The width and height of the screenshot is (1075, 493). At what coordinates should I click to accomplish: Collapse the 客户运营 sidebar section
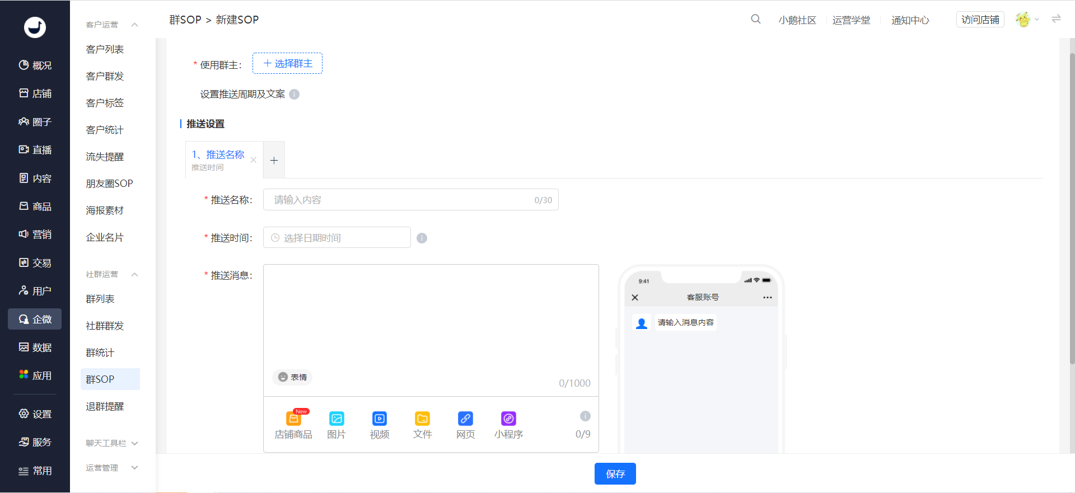coord(134,25)
